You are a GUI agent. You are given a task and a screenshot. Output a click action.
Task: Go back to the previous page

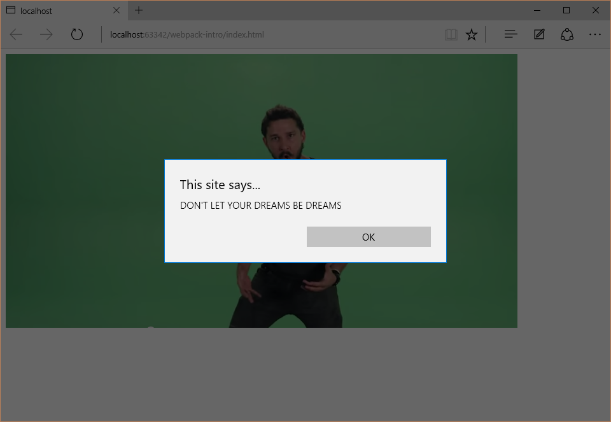click(x=16, y=34)
